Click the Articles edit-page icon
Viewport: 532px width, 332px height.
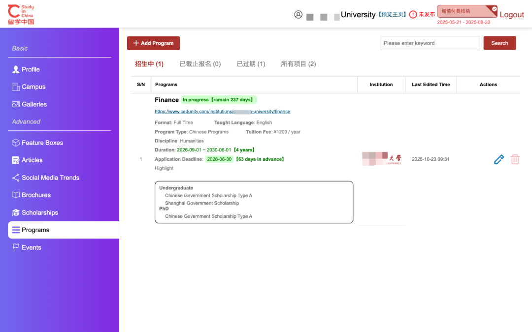[16, 160]
